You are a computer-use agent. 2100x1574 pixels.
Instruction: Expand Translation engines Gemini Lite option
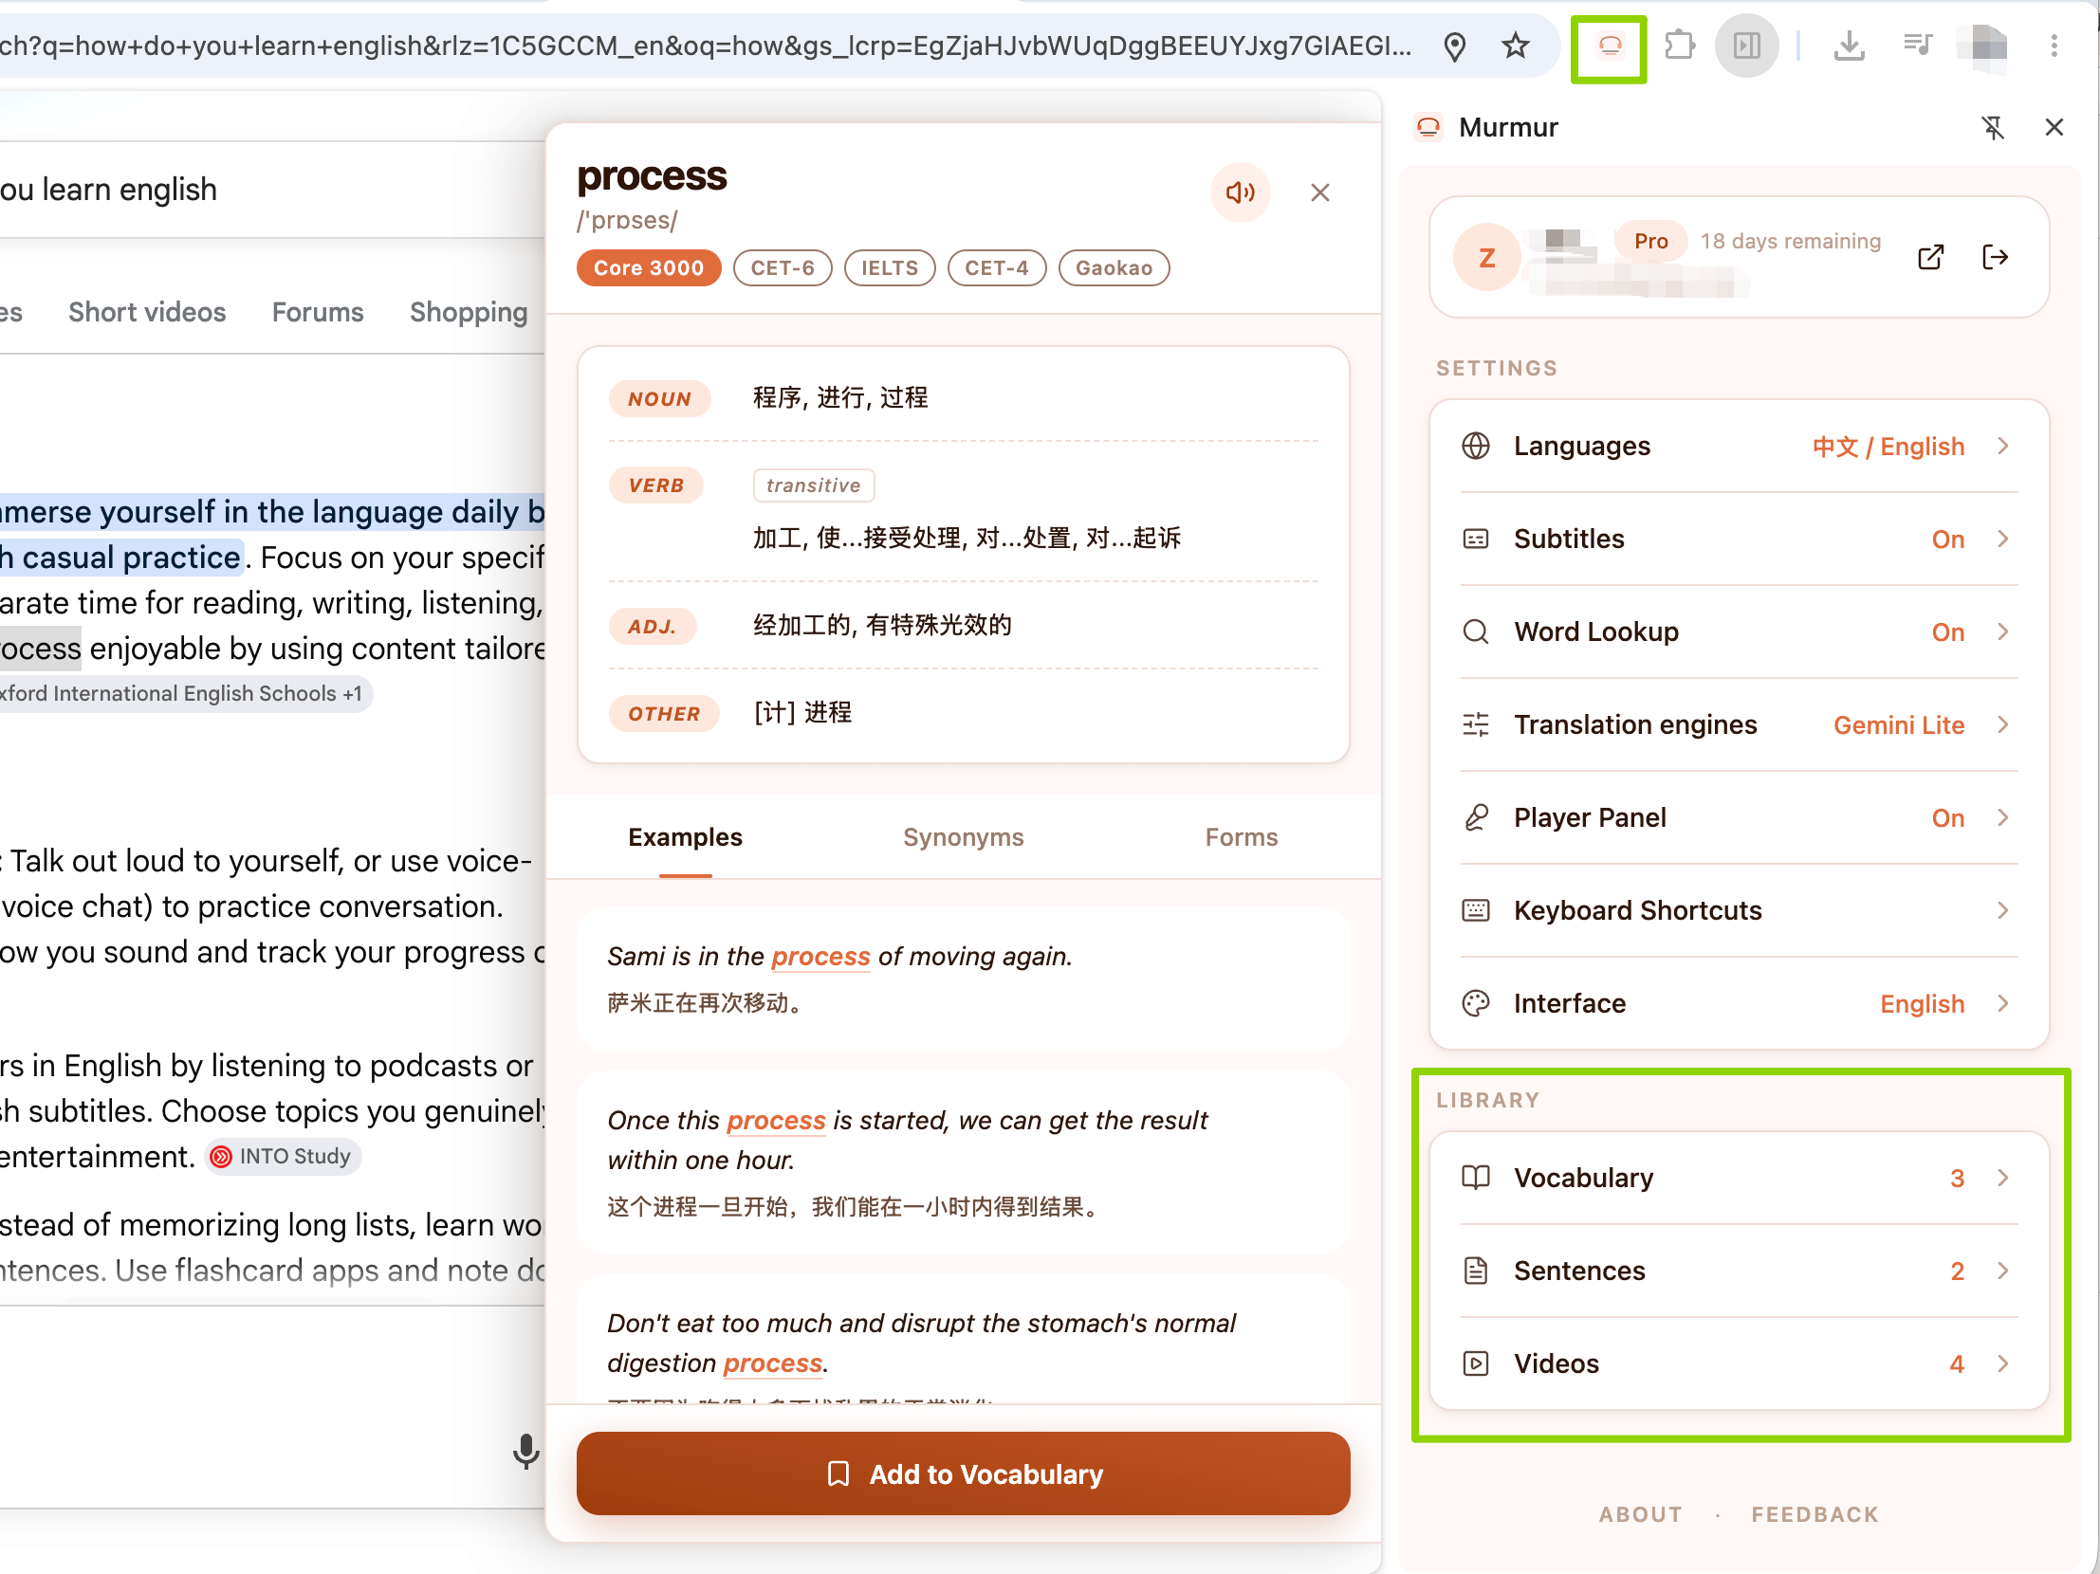1739,724
